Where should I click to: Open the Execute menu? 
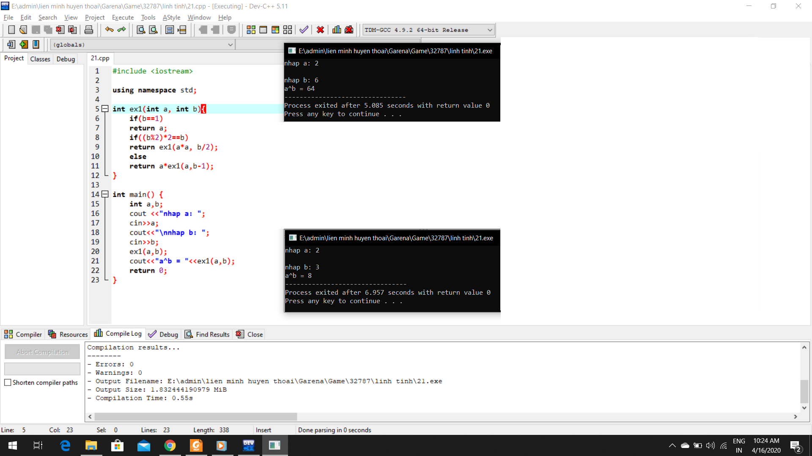pyautogui.click(x=123, y=17)
